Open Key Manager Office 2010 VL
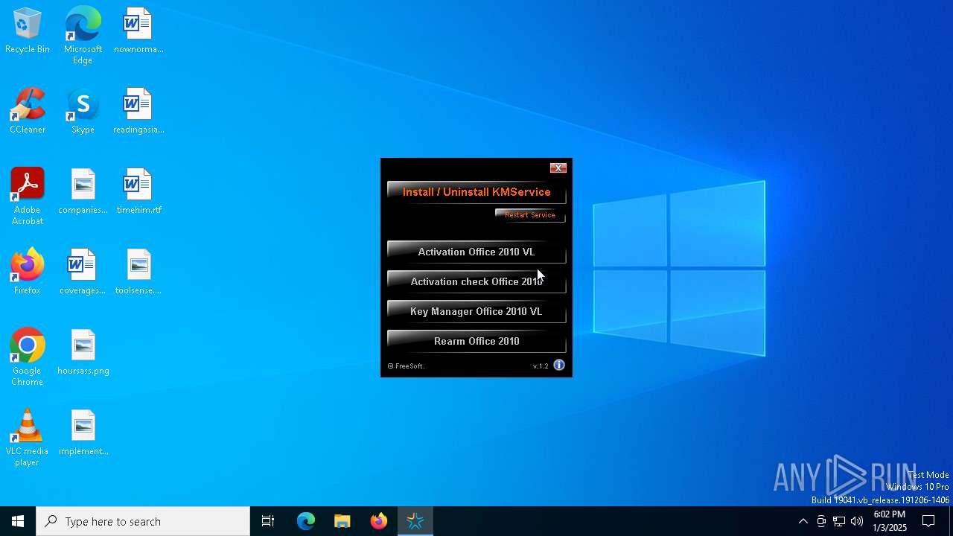Viewport: 953px width, 536px height. [476, 311]
